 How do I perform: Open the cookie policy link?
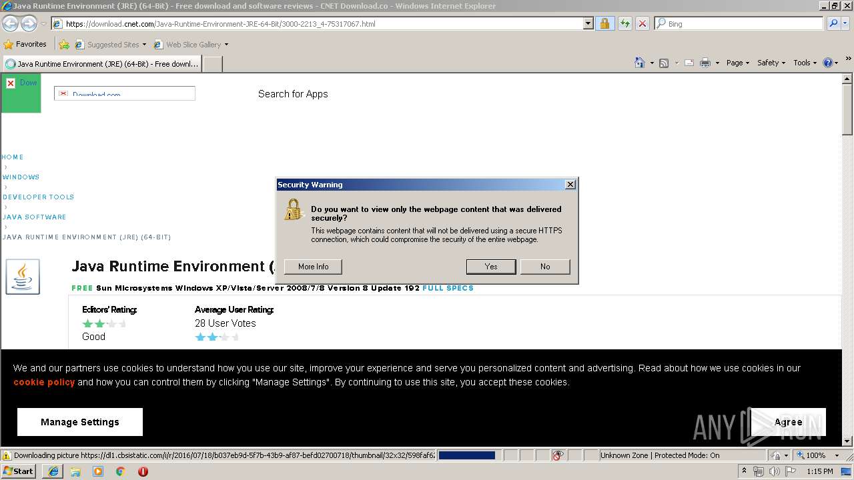click(44, 382)
